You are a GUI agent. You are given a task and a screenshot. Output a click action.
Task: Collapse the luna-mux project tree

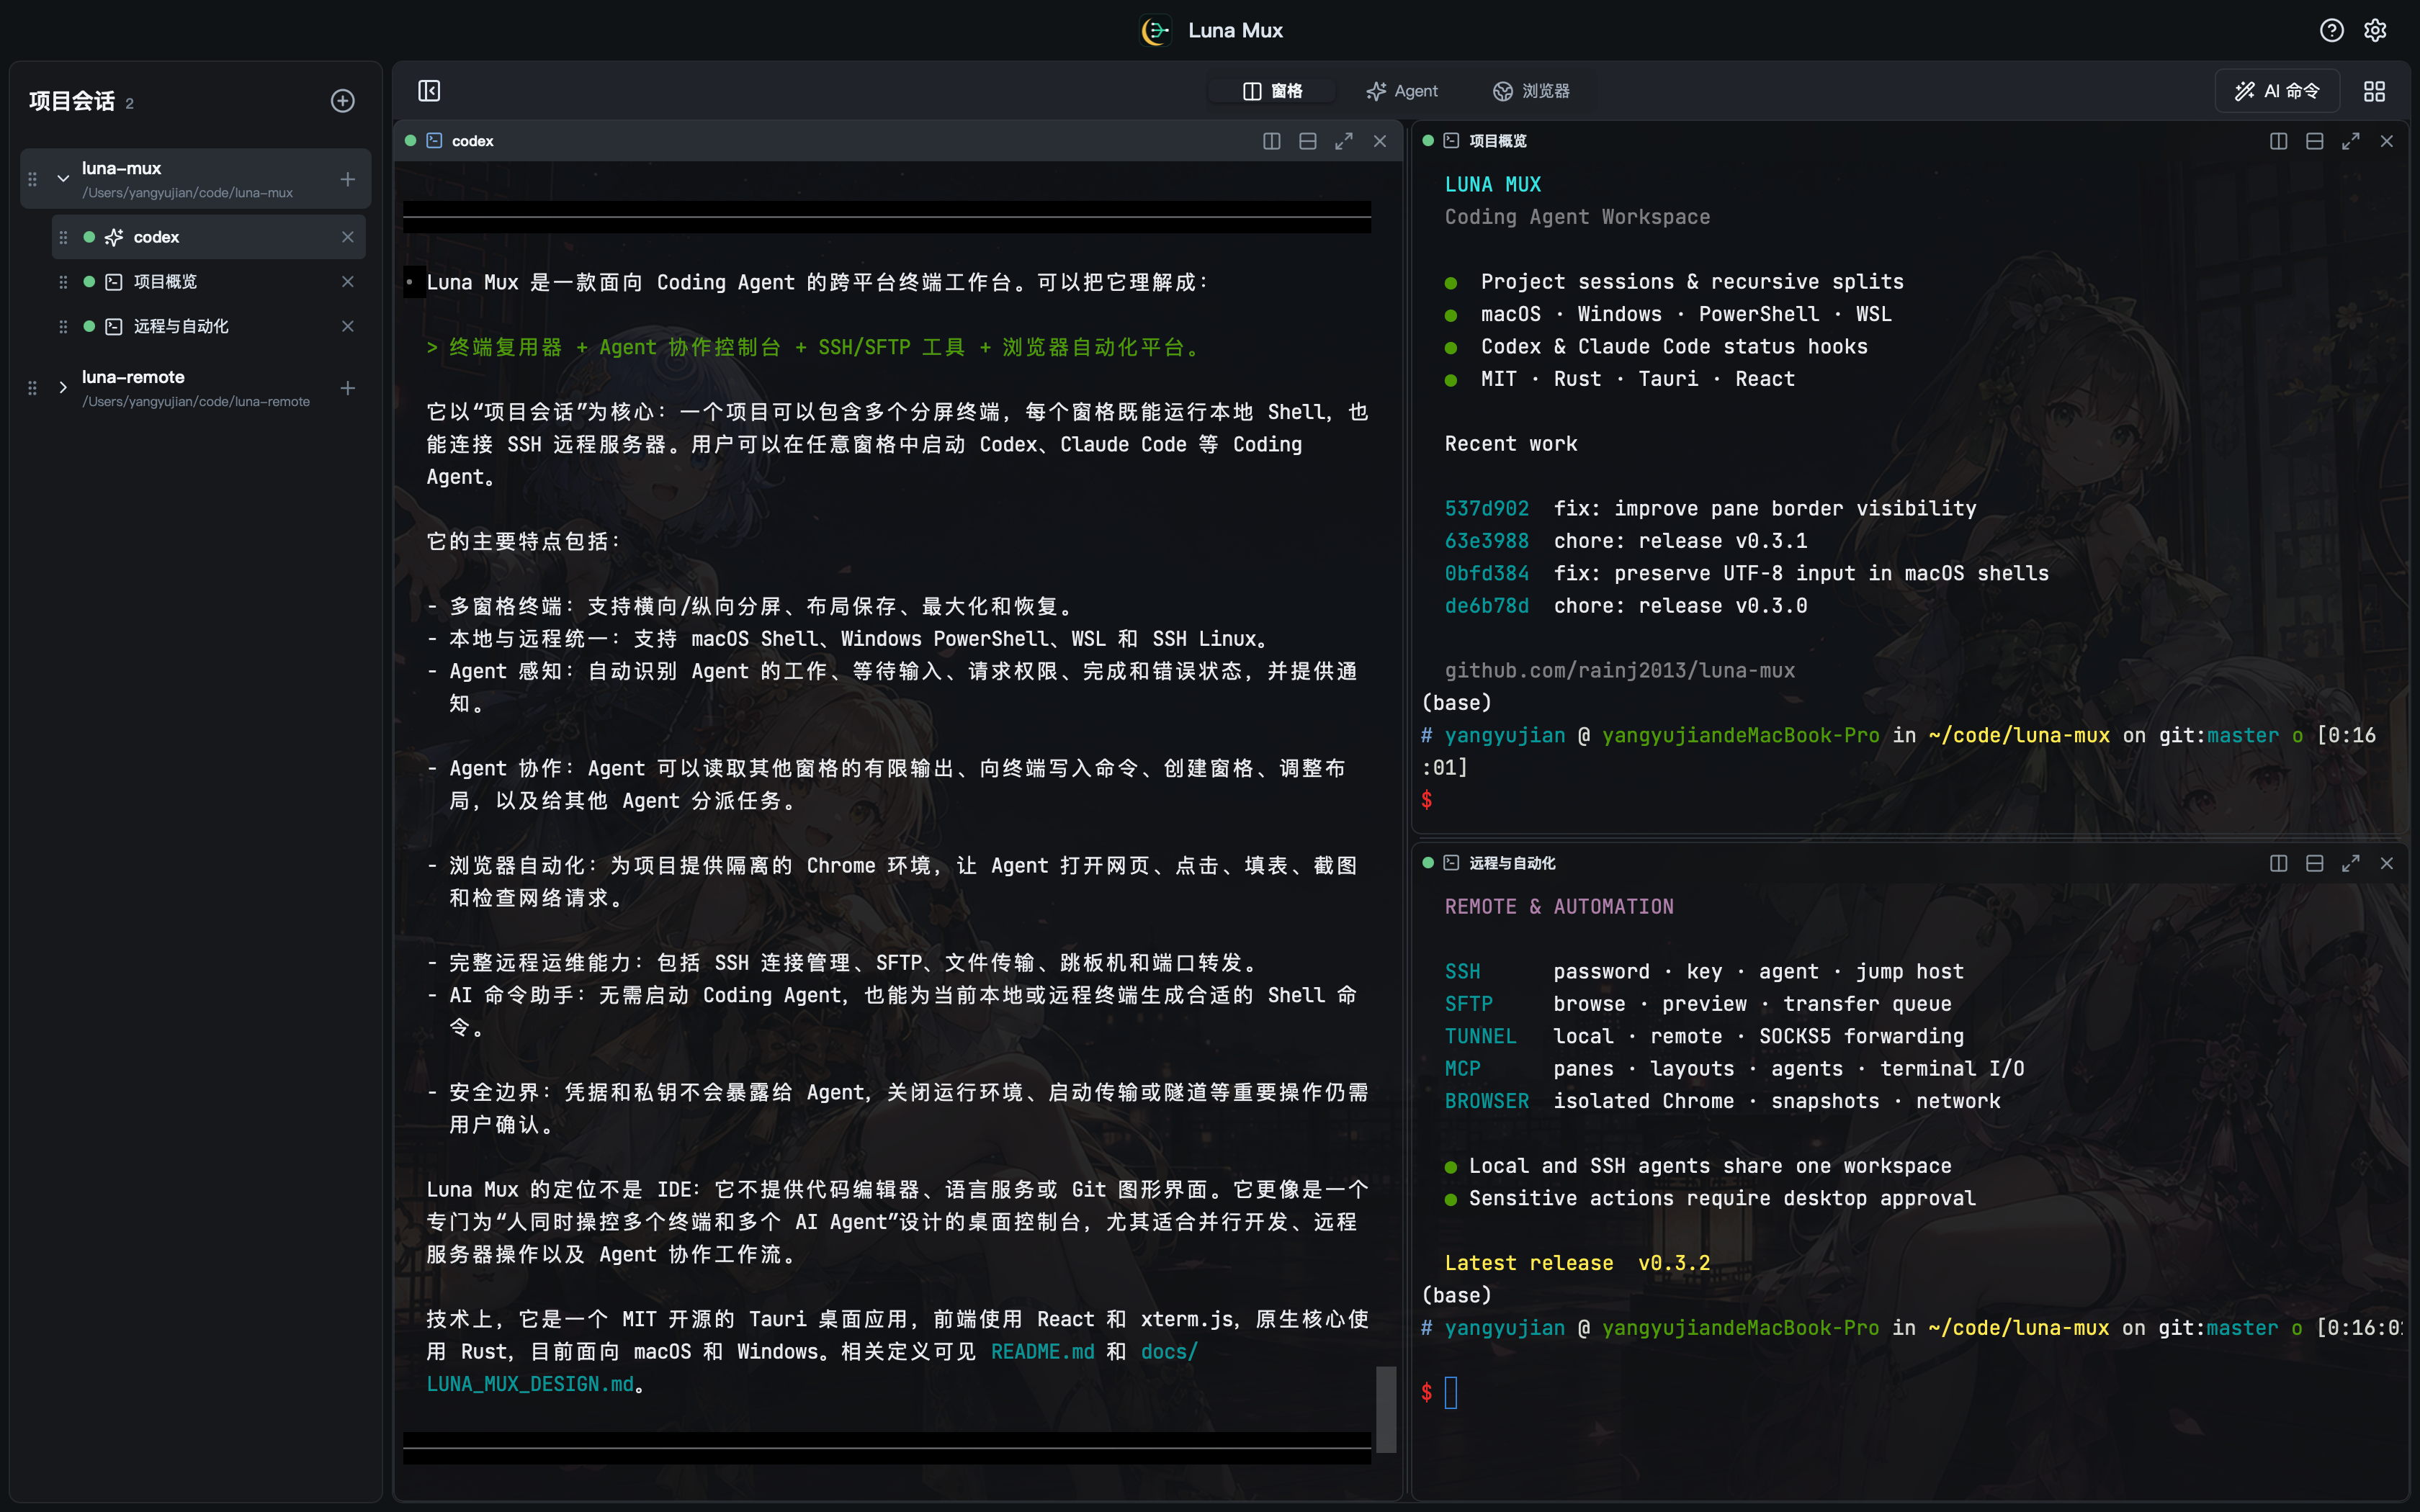[x=63, y=179]
